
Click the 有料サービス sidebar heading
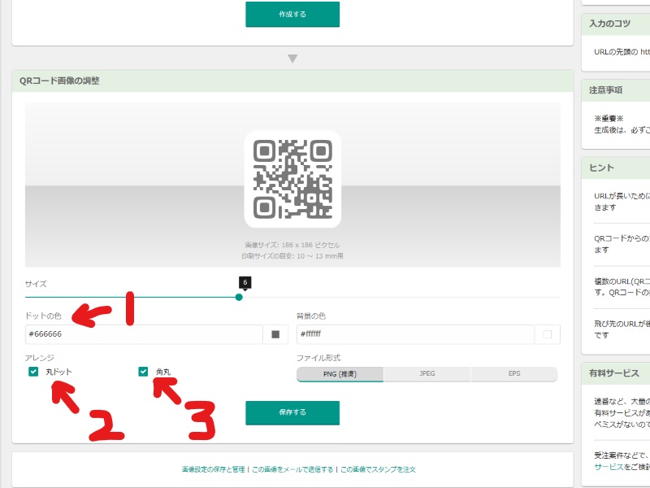click(x=614, y=373)
